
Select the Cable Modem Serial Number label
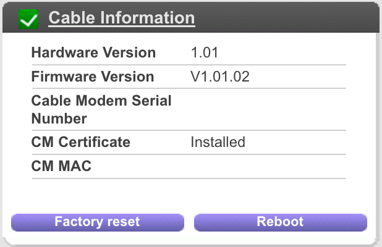click(101, 109)
